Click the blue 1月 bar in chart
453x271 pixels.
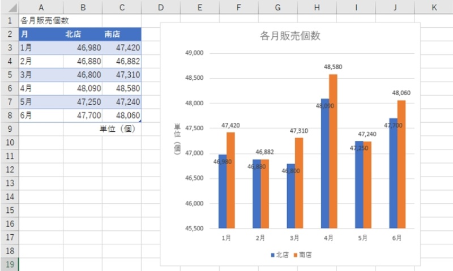pos(223,192)
